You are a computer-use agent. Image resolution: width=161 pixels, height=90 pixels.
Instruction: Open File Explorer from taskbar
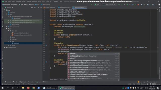[x=23, y=88]
